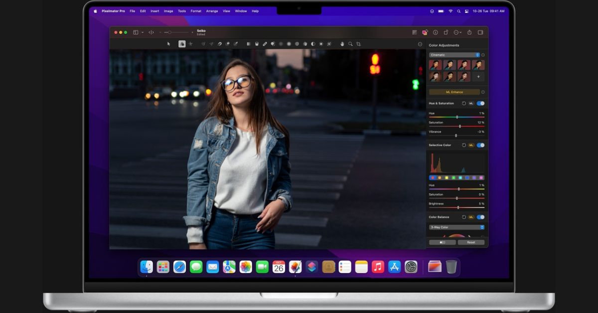Image resolution: width=598 pixels, height=313 pixels.
Task: Toggle ML for Selective Color
Action: click(471, 145)
